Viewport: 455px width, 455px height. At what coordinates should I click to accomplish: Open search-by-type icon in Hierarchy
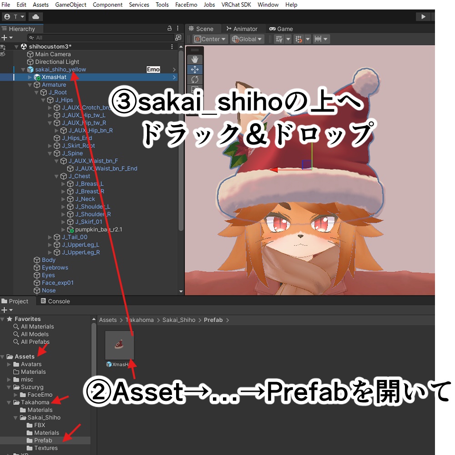point(178,38)
